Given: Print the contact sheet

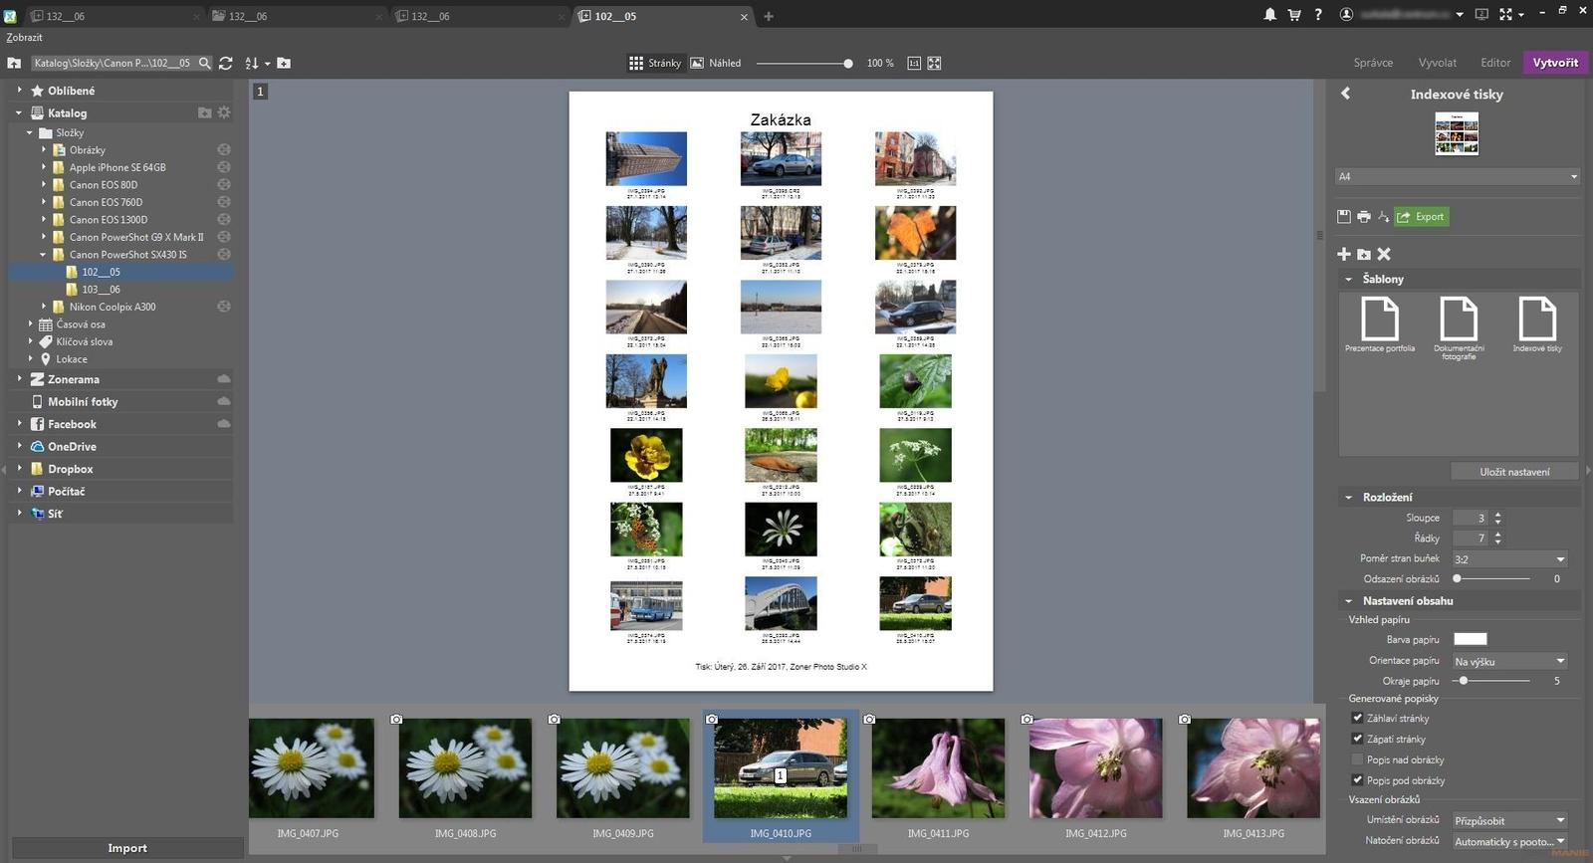Looking at the screenshot, I should tap(1364, 216).
